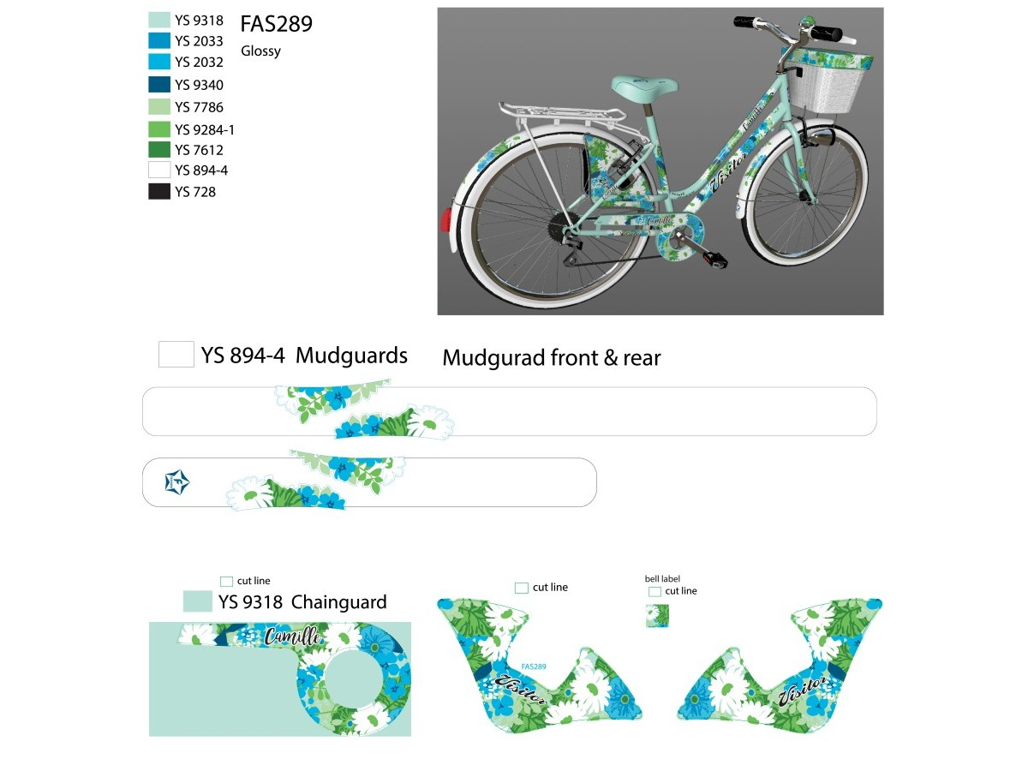This screenshot has width=1028, height=759.
Task: Click the large swatch beside the Chainguard label
Action: pos(197,601)
